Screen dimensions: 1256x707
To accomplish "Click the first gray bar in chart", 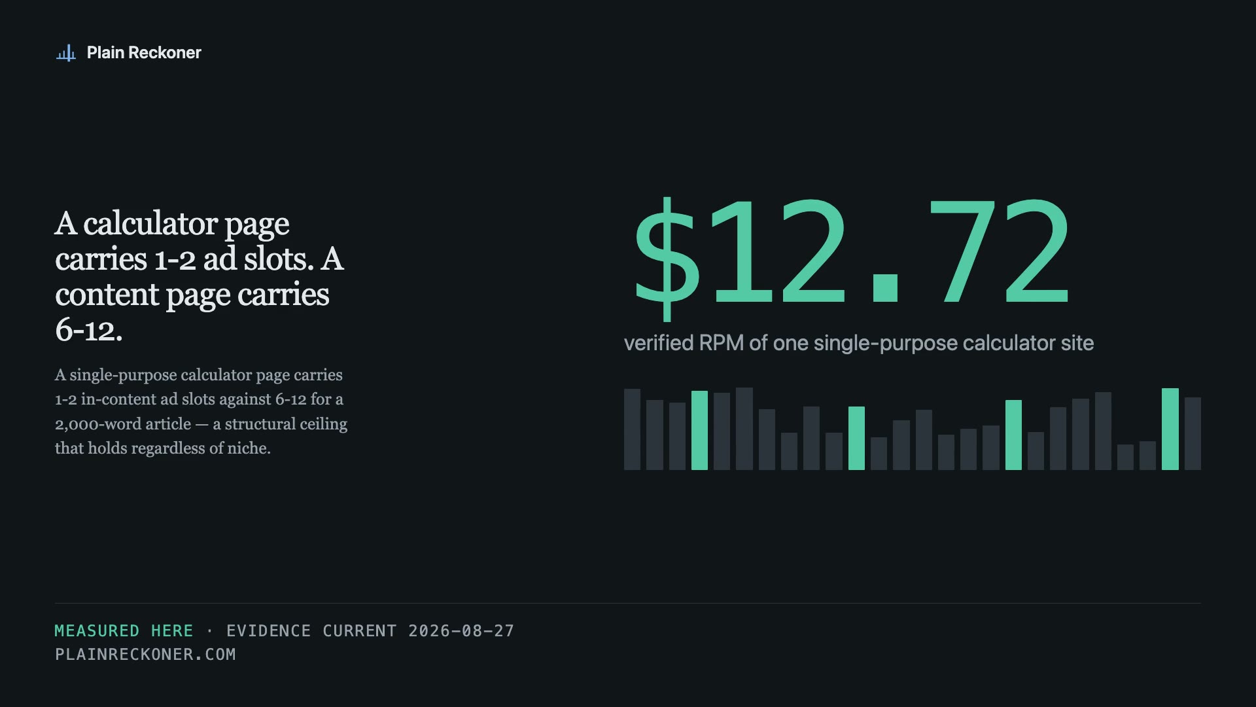I will [632, 429].
